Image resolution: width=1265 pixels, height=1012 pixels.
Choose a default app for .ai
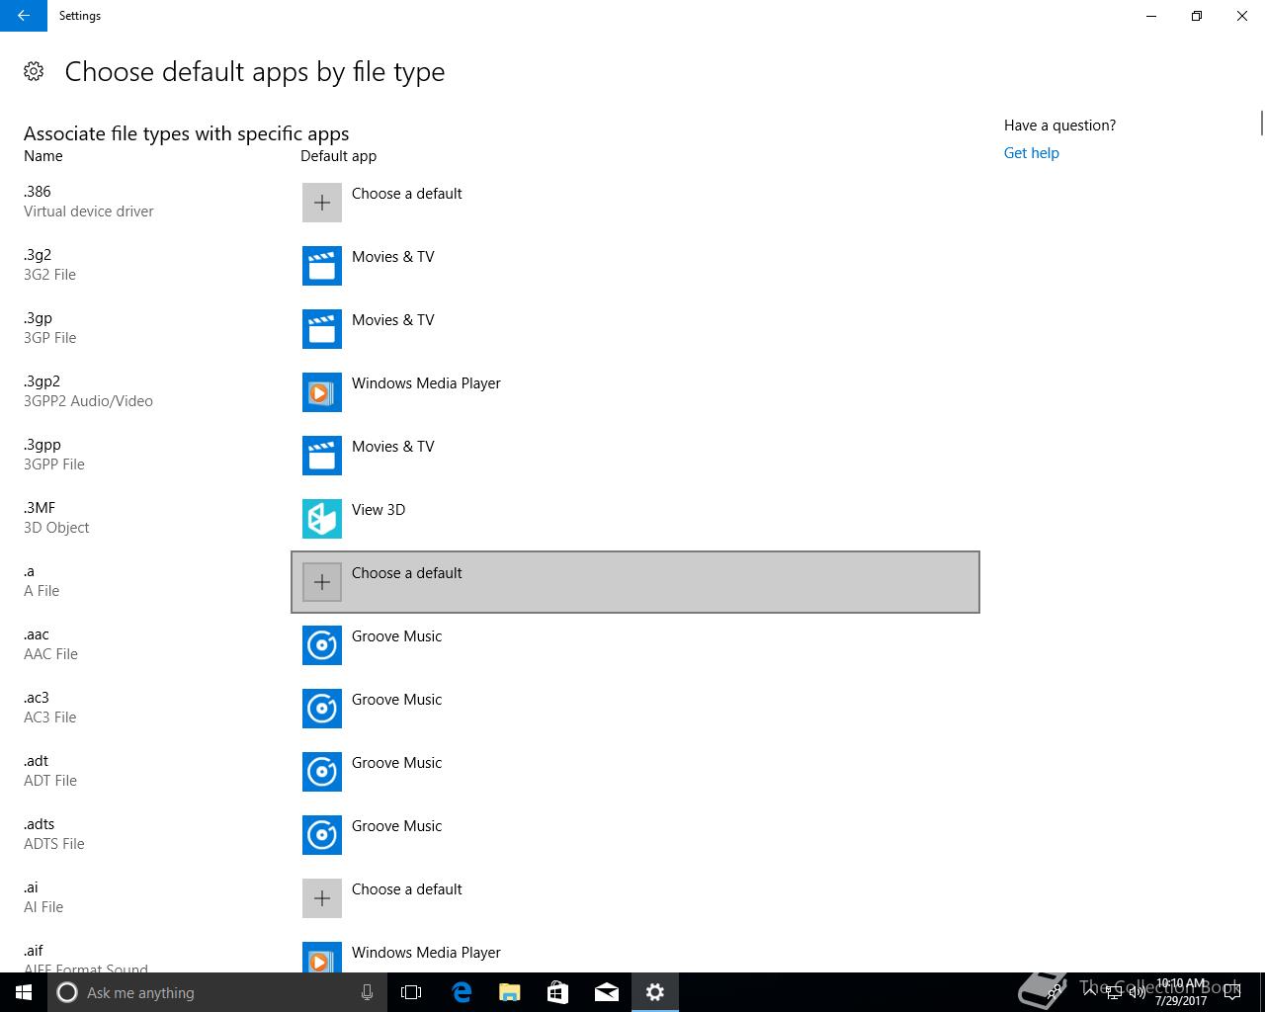click(x=635, y=898)
